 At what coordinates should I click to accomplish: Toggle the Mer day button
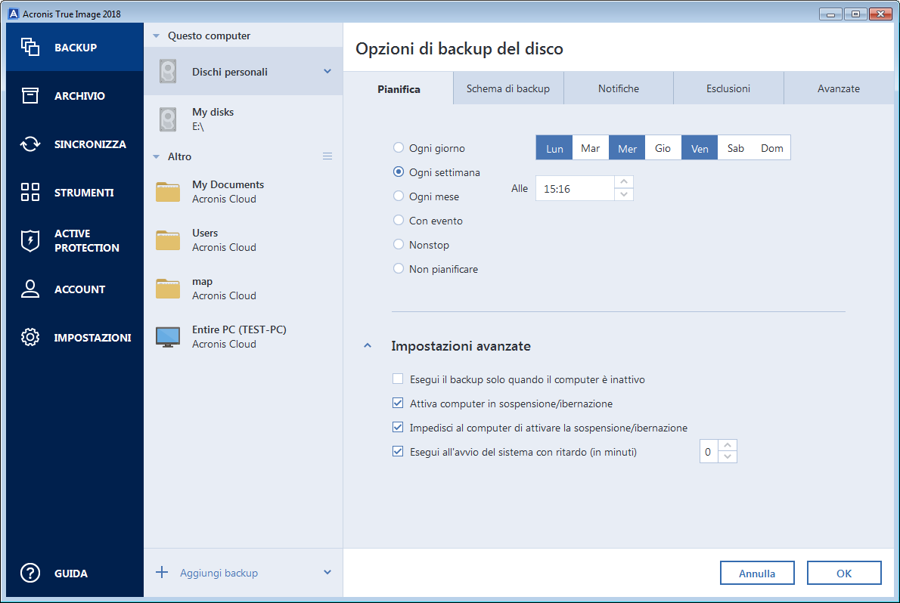tap(627, 148)
